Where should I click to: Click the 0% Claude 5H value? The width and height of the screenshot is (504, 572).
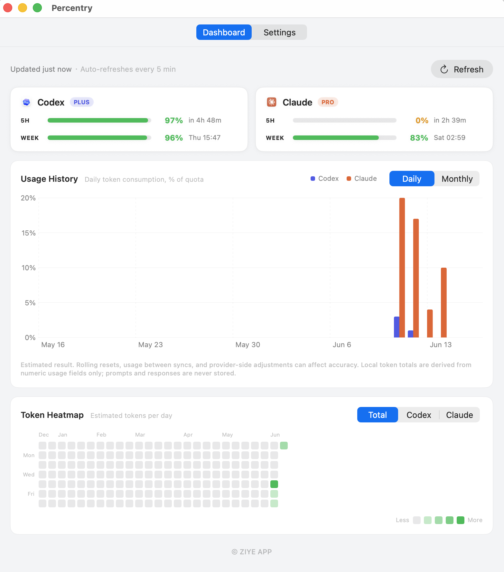pyautogui.click(x=422, y=120)
